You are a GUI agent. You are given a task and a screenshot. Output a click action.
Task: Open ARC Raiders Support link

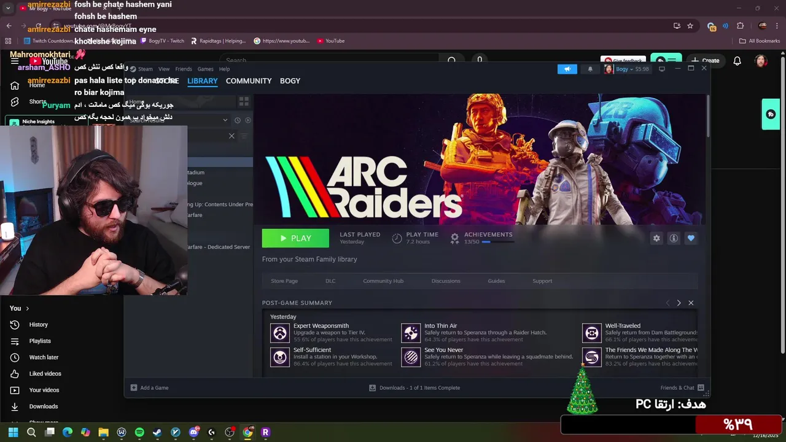coord(542,281)
